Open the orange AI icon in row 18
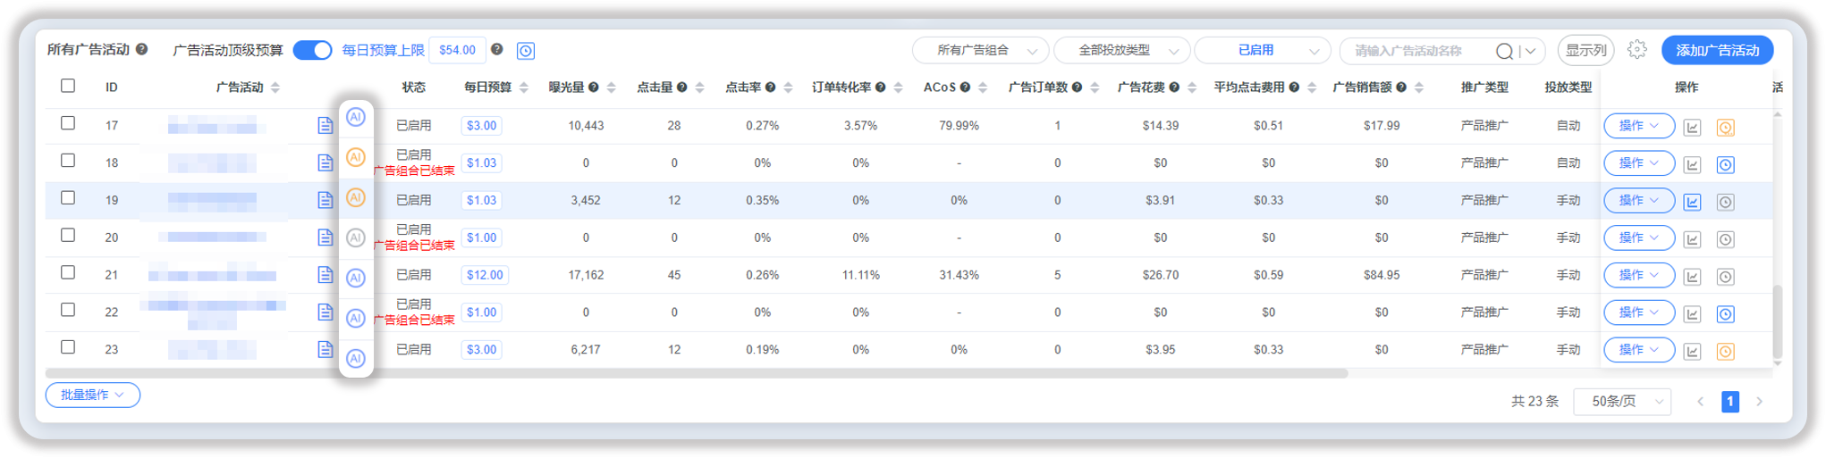Viewport: 1826px width, 458px height. tap(356, 157)
